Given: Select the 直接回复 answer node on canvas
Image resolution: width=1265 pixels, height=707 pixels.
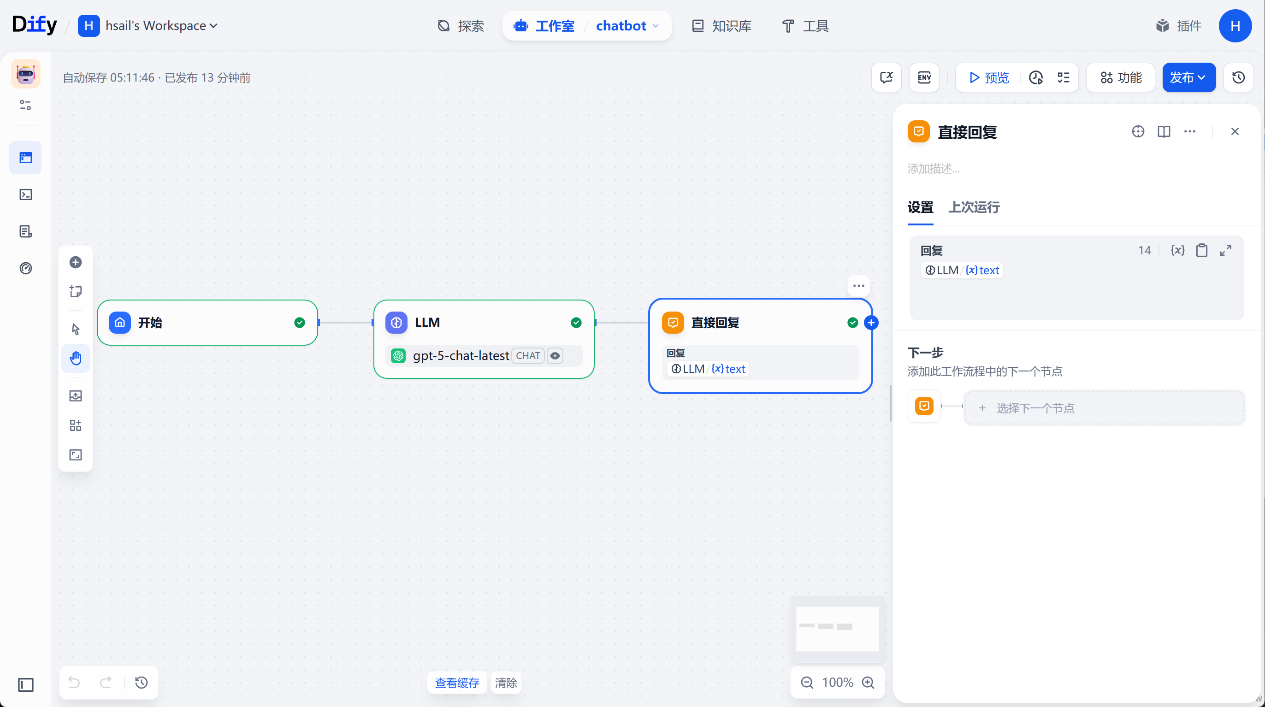Looking at the screenshot, I should [760, 346].
